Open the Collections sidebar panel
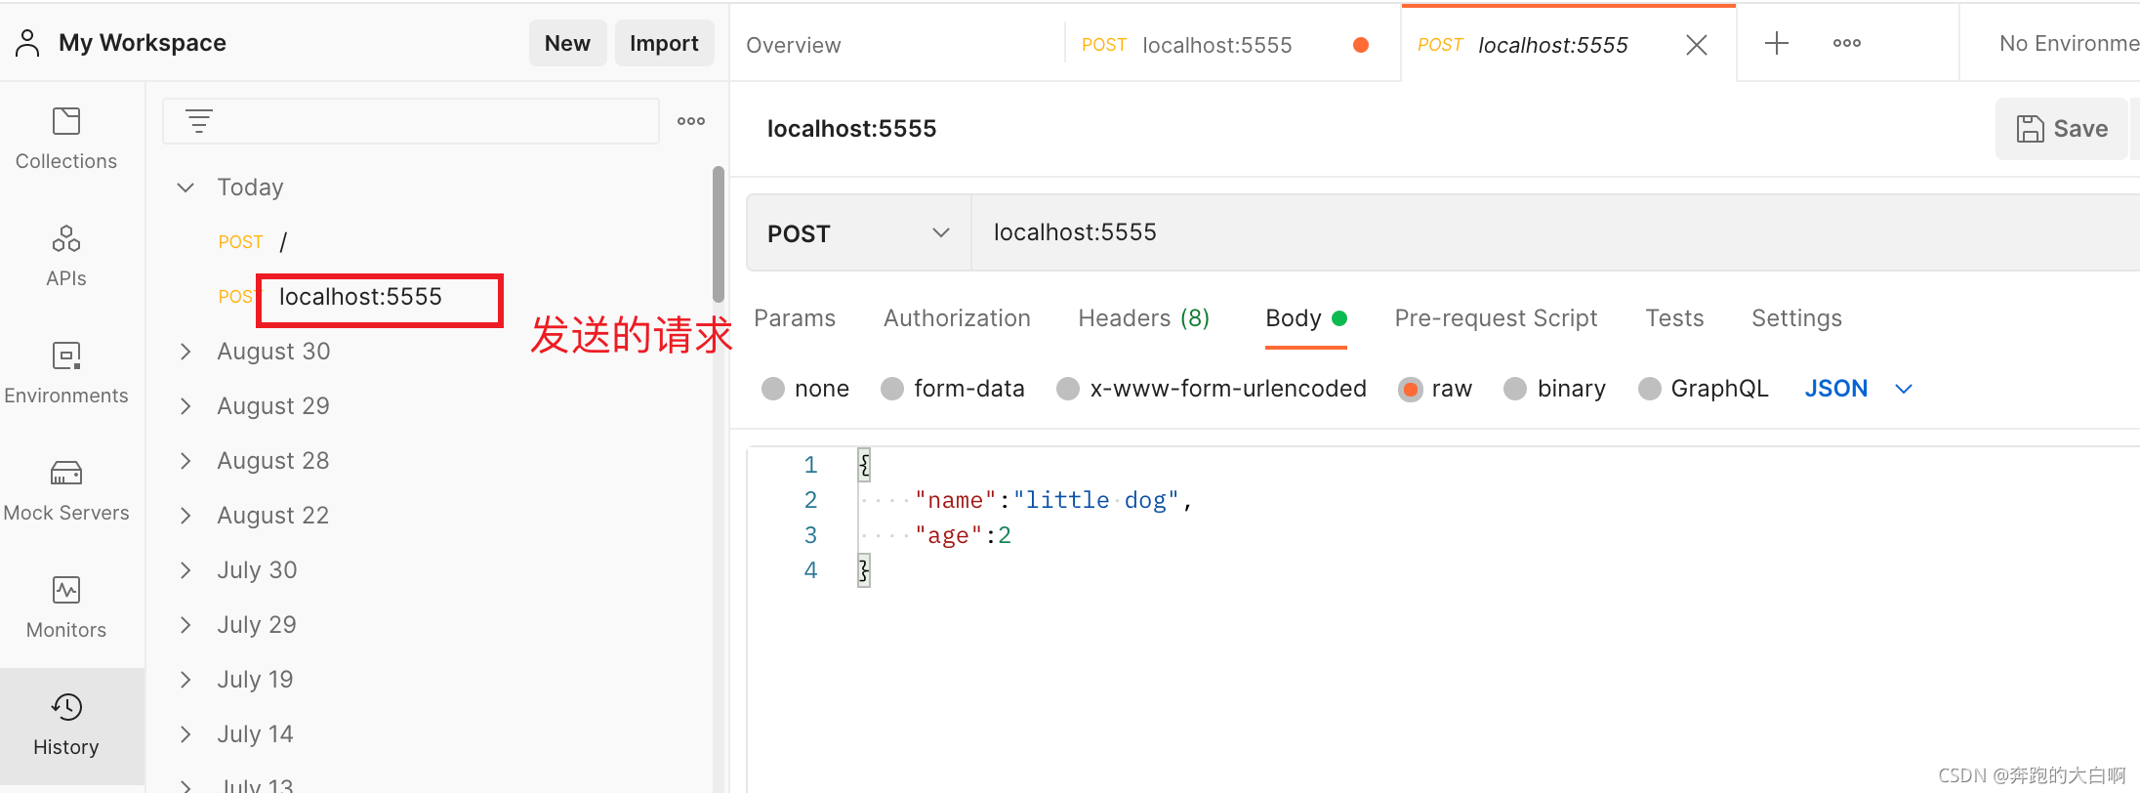Viewport: 2140px width, 793px height. (x=66, y=139)
